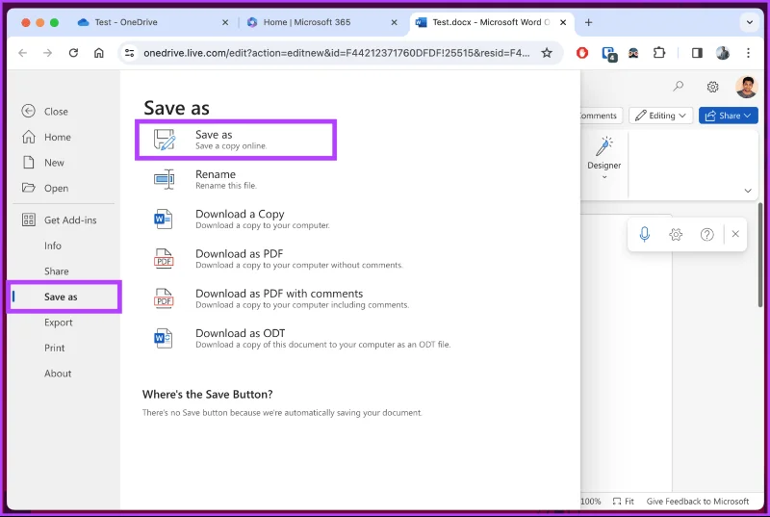Expand the ribbon collapse chevron
The width and height of the screenshot is (770, 517).
[748, 191]
